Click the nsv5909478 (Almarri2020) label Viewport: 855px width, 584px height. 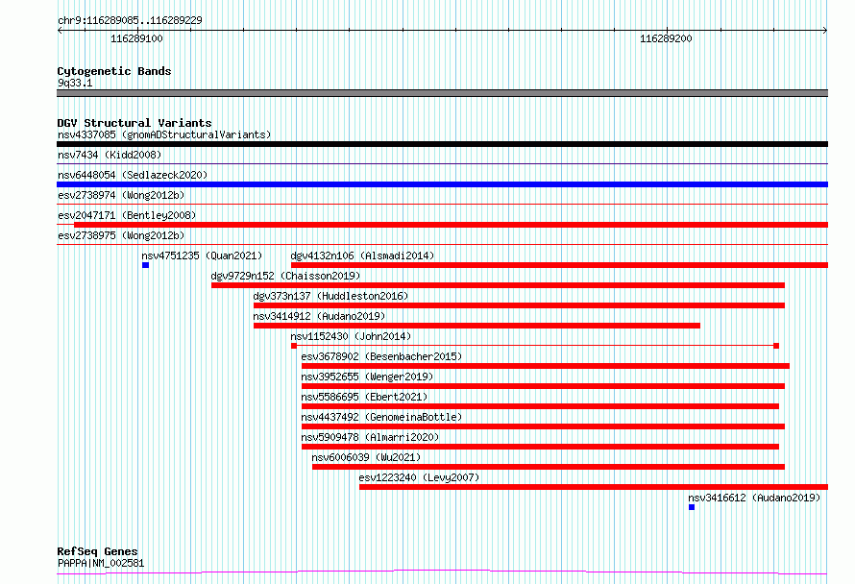[x=370, y=437]
